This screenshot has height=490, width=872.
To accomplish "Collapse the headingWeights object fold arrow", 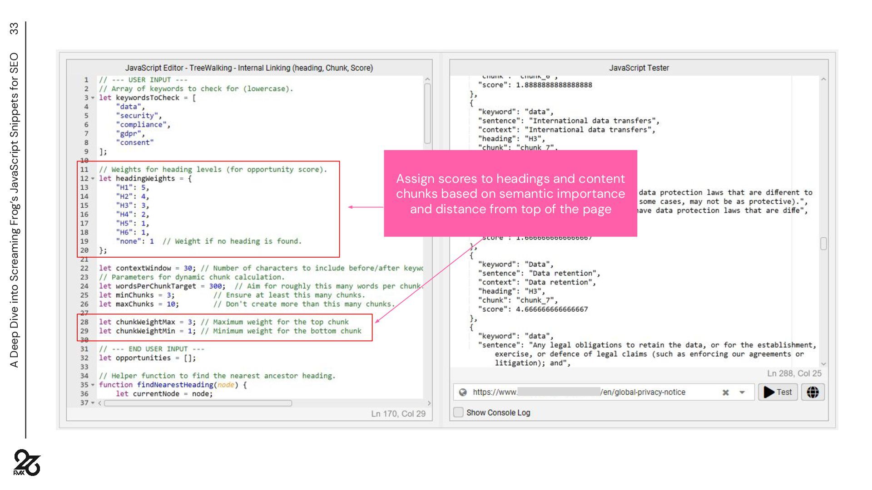I will point(93,178).
